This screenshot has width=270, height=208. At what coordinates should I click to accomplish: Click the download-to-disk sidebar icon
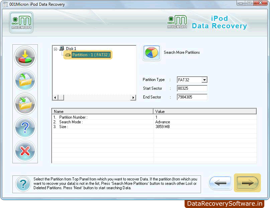pyautogui.click(x=25, y=56)
